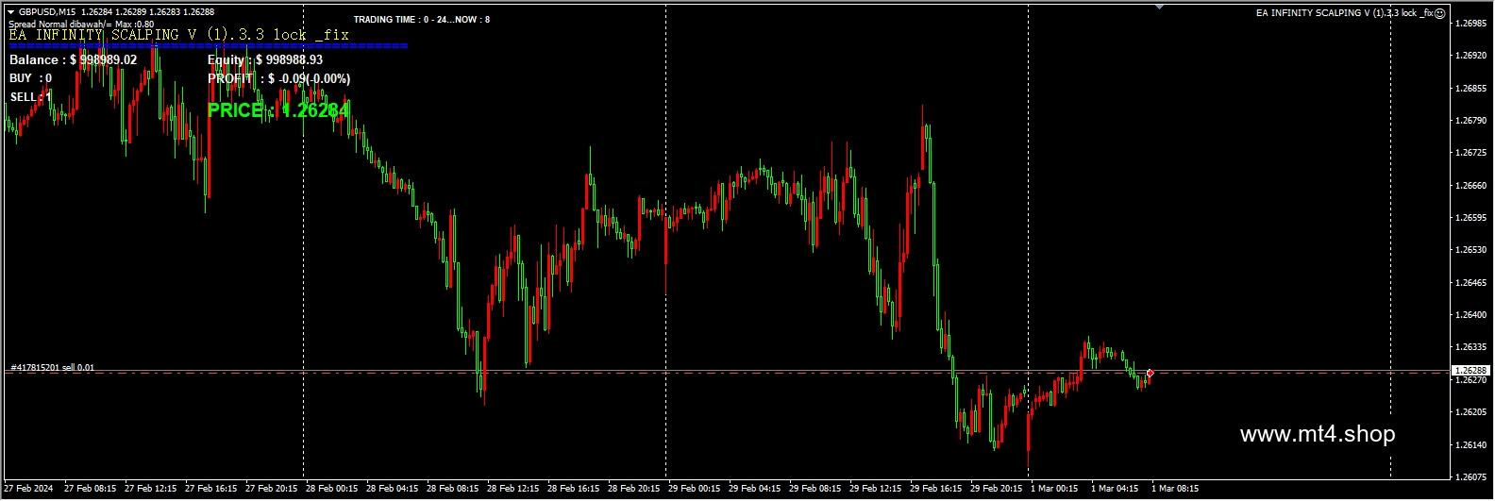This screenshot has height=501, width=1495.
Task: Click the SELL : 1 counter
Action: click(31, 97)
